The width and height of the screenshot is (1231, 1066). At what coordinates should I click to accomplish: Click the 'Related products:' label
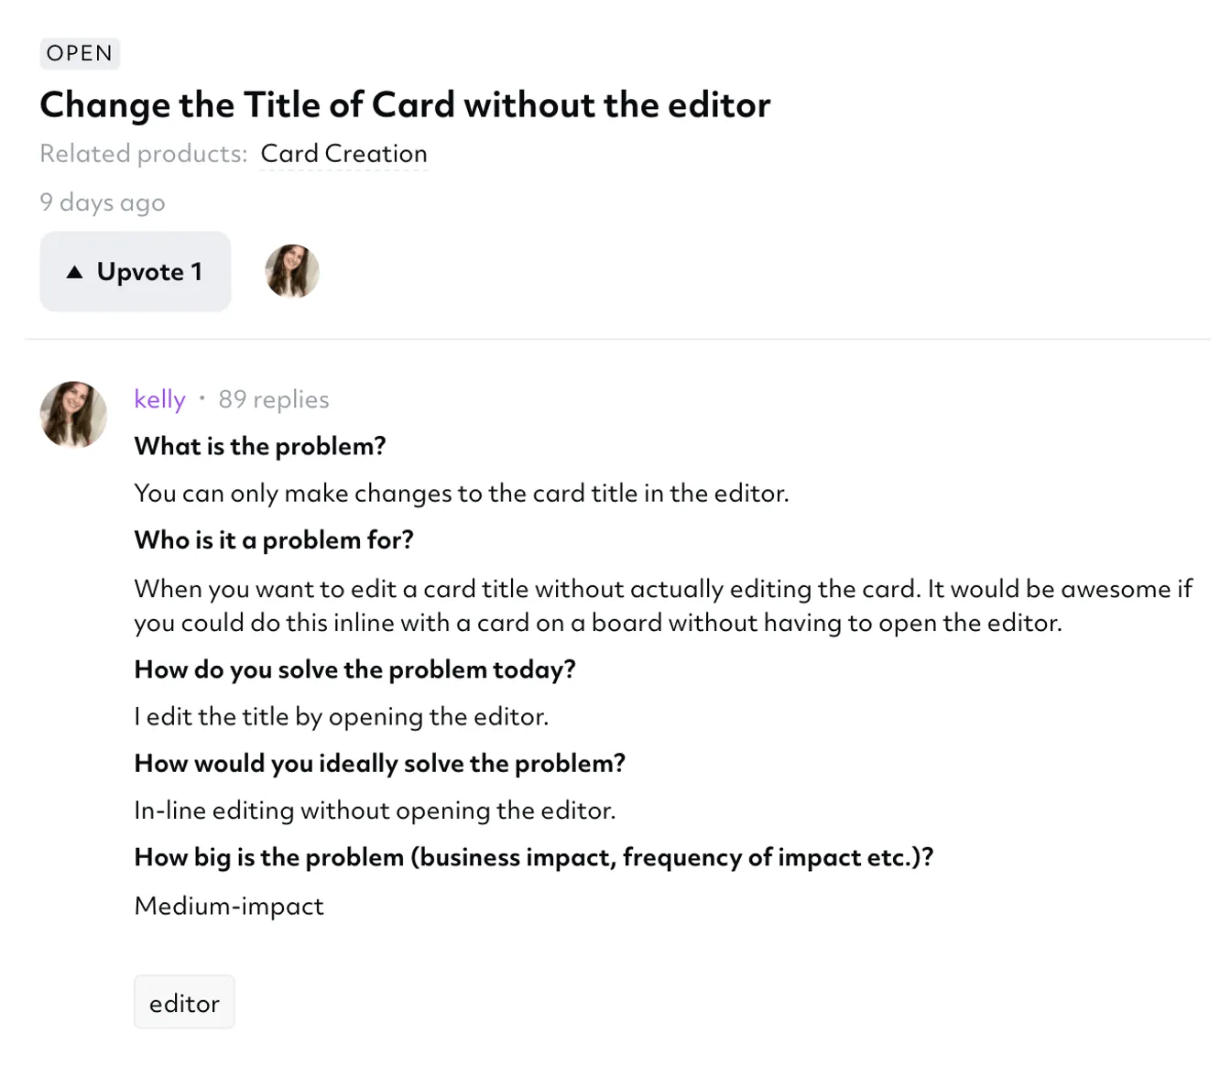click(x=143, y=153)
